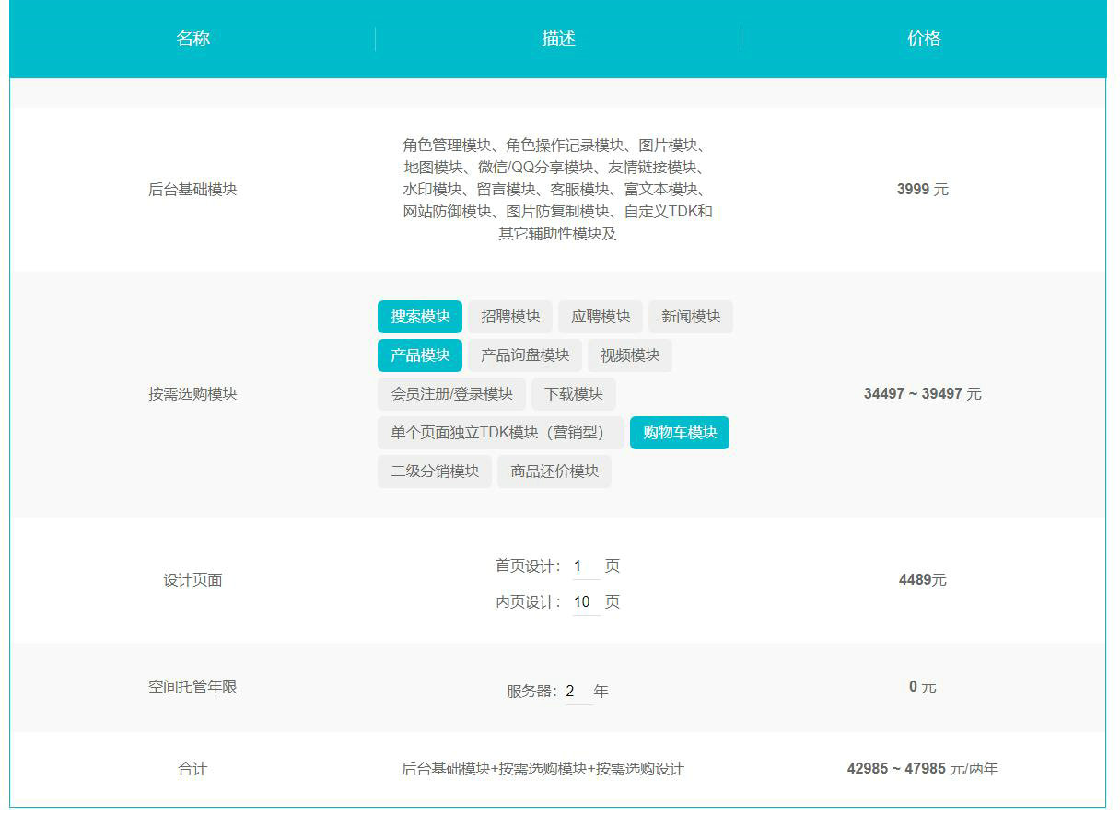Click the 服务器： label

pyautogui.click(x=532, y=692)
